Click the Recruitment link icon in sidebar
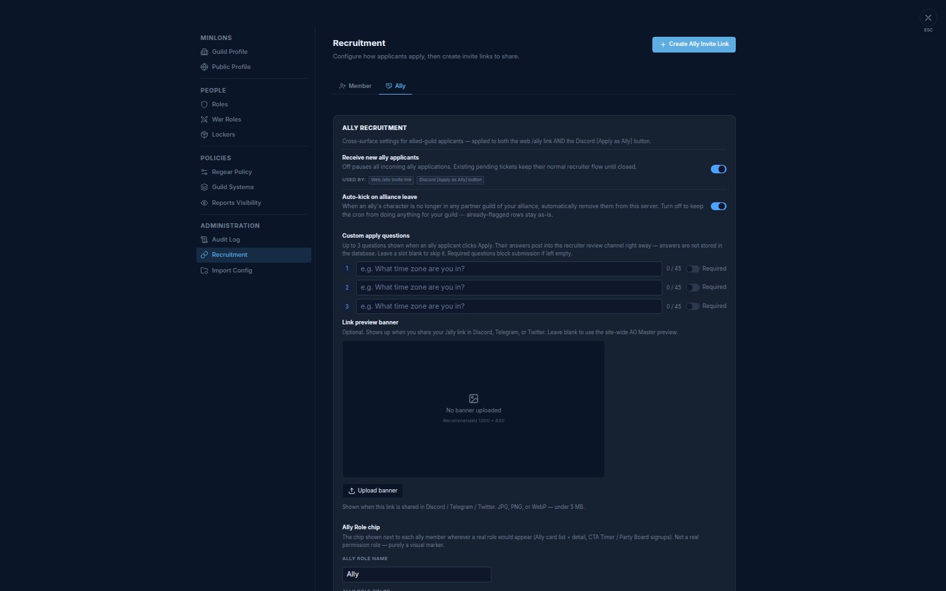946x591 pixels. (204, 255)
